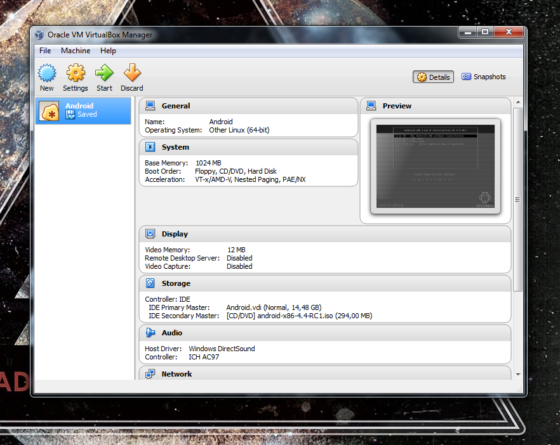Switch to Snapshots view
Screen dimensions: 560x445
(484, 77)
